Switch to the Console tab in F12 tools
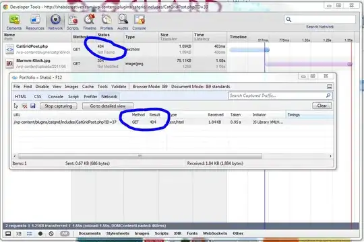 [x=55, y=96]
